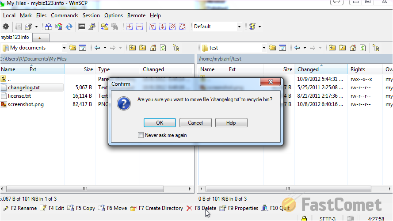Click remote panel Open Directory folder icon
Screen dimensions: 393x221
click(272, 48)
